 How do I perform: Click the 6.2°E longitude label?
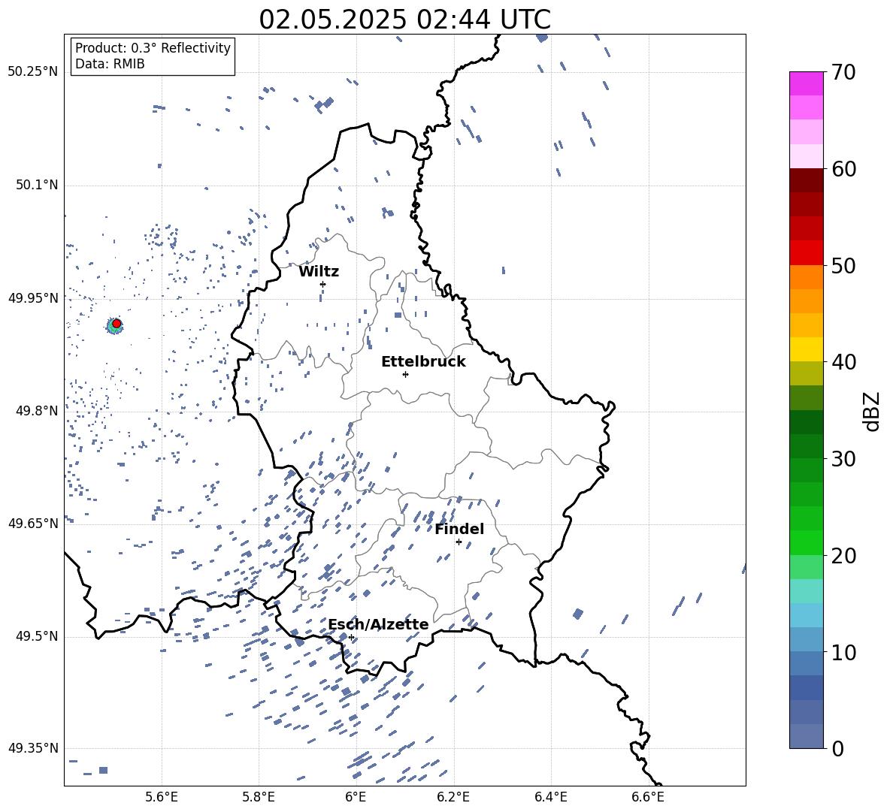(453, 797)
